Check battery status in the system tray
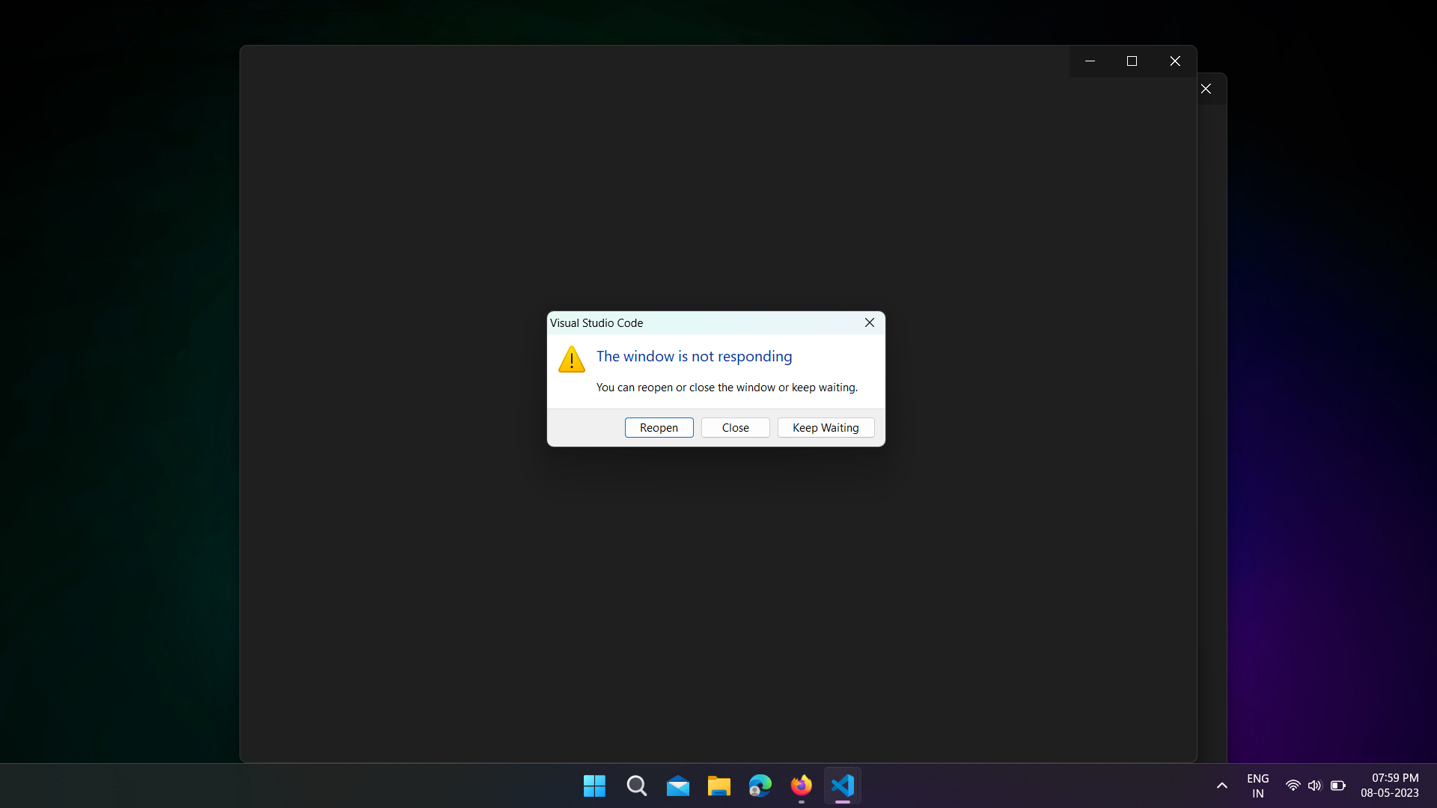Image resolution: width=1437 pixels, height=808 pixels. [x=1338, y=786]
